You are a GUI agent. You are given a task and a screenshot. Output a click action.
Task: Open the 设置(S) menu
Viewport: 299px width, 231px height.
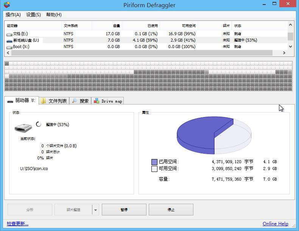pyautogui.click(x=34, y=15)
